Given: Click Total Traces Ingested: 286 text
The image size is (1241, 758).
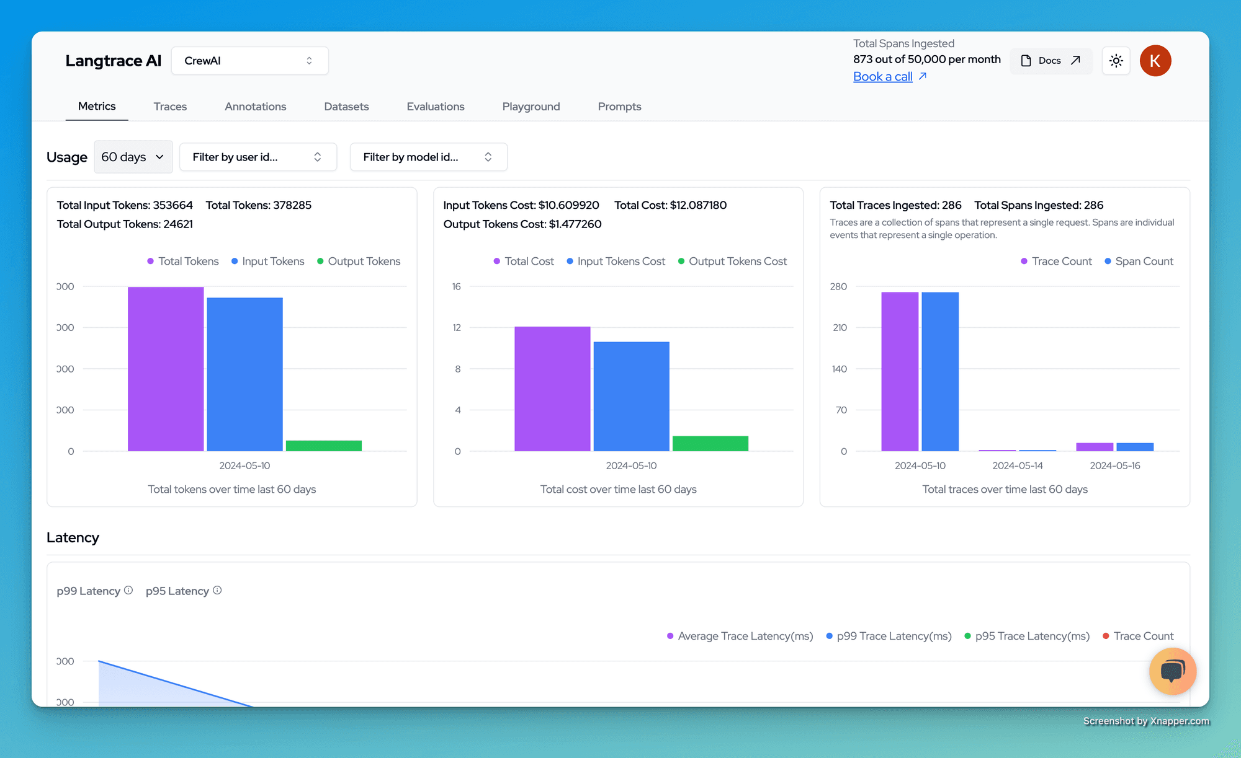Looking at the screenshot, I should pyautogui.click(x=895, y=205).
